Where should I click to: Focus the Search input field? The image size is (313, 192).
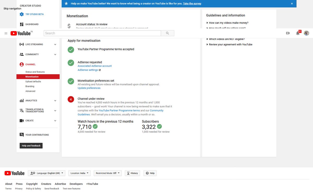[x=103, y=33]
